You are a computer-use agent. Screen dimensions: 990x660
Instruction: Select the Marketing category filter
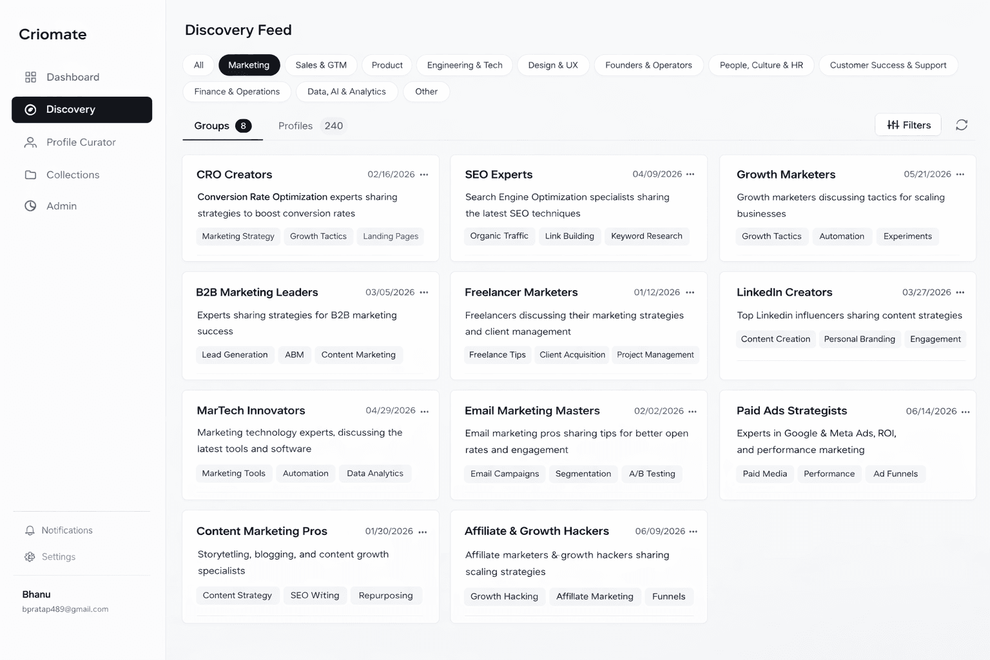pyautogui.click(x=249, y=65)
